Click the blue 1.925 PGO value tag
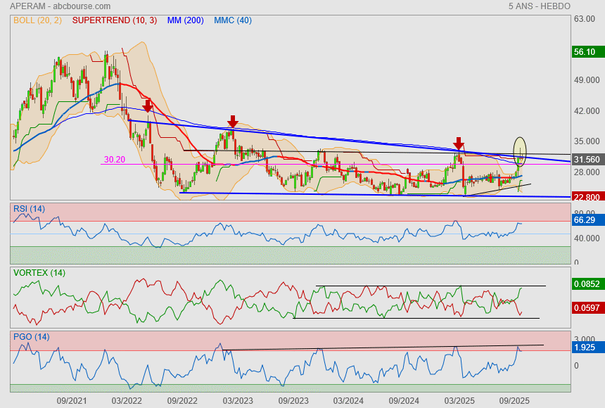This screenshot has width=605, height=408. (585, 348)
